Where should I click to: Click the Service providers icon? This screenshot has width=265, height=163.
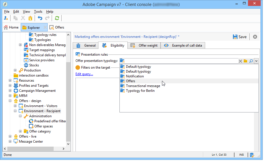(x=26, y=60)
